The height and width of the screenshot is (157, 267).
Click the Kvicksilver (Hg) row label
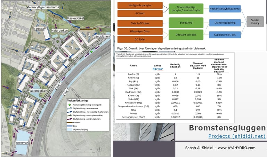click(x=133, y=103)
